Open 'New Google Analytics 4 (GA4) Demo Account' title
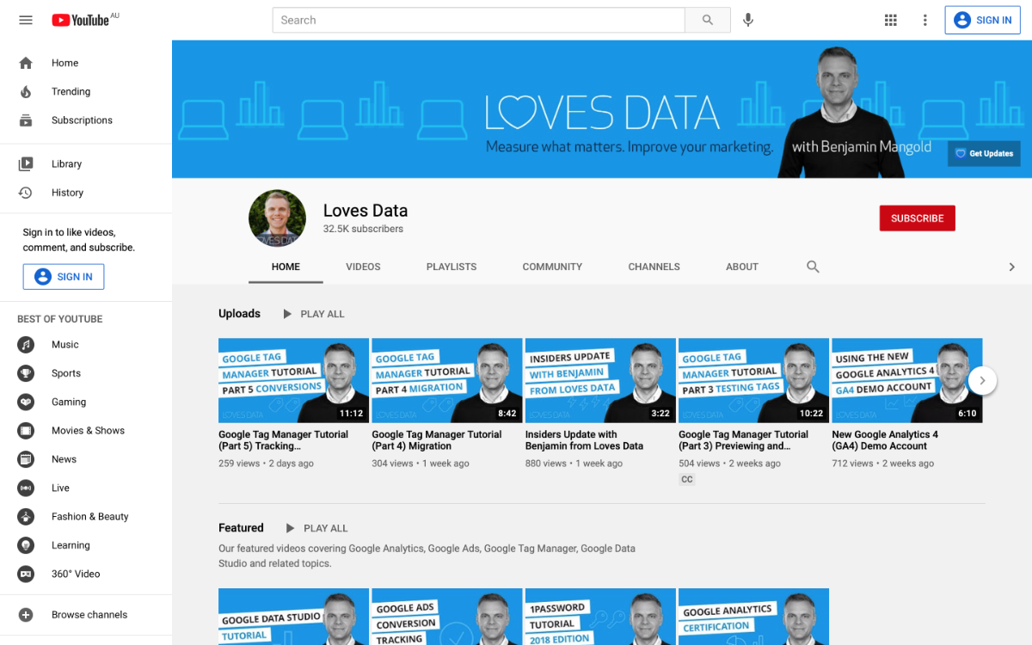This screenshot has height=645, width=1032. (885, 440)
